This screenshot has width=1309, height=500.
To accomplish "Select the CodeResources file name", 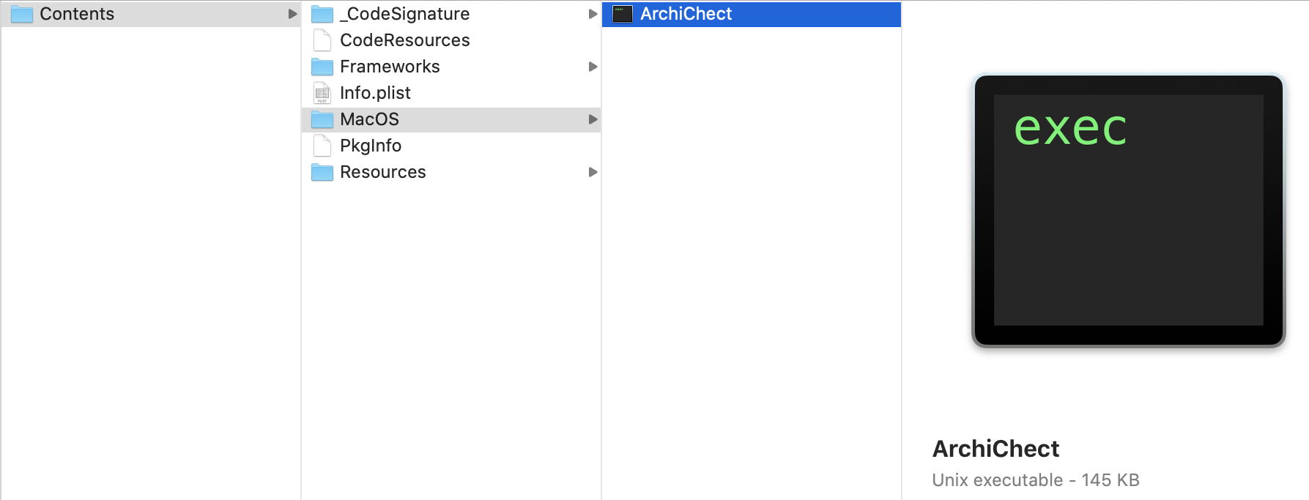I will click(405, 40).
